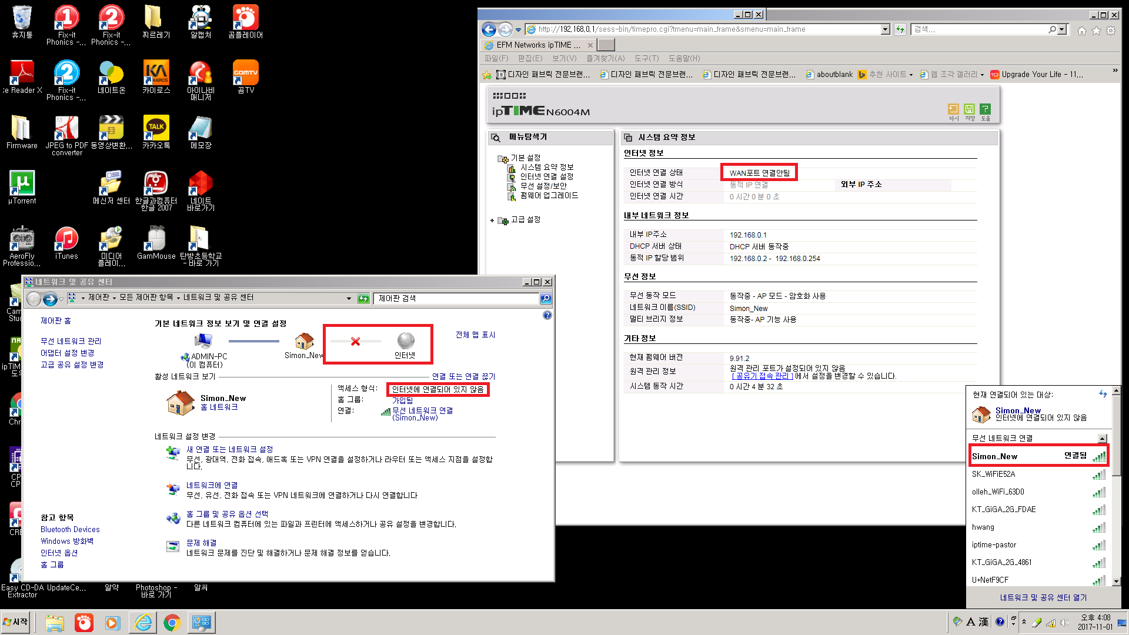Select the SK_WiFiE52A wireless network
Image resolution: width=1129 pixels, height=635 pixels.
(1038, 474)
